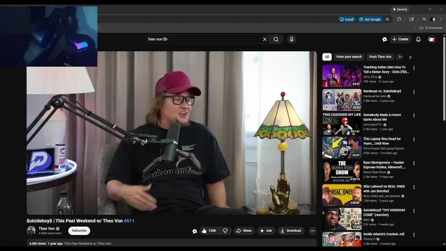Bookmark this page with the star icon
Screen dimensions: 446x251
coord(387,20)
